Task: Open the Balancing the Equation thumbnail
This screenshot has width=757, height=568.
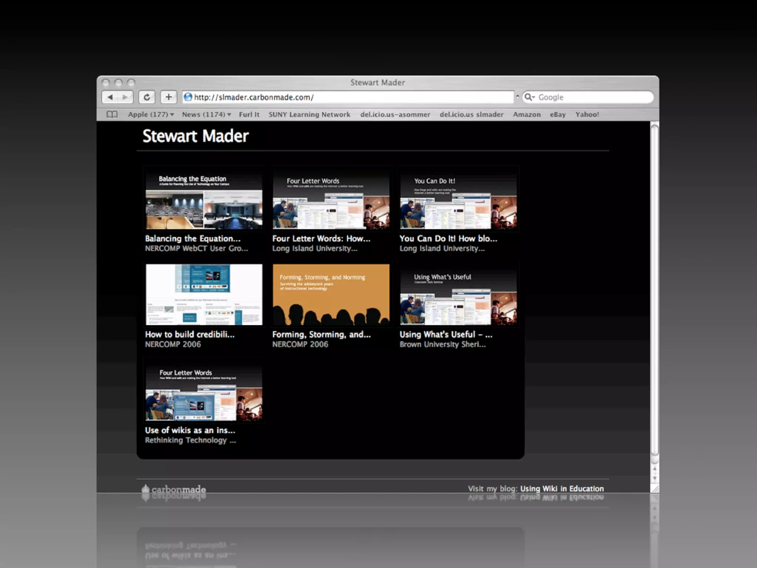Action: [204, 199]
